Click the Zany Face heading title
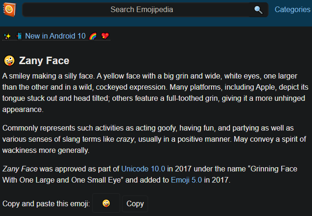Viewport: 312px width, 216px height. pyautogui.click(x=44, y=61)
